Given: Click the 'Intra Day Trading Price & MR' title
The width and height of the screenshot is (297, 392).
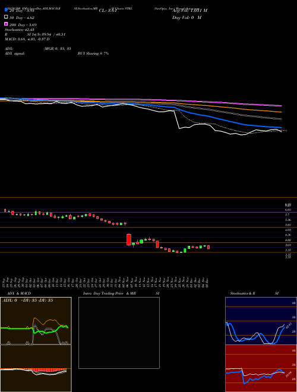Looking at the screenshot, I should pyautogui.click(x=109, y=293).
